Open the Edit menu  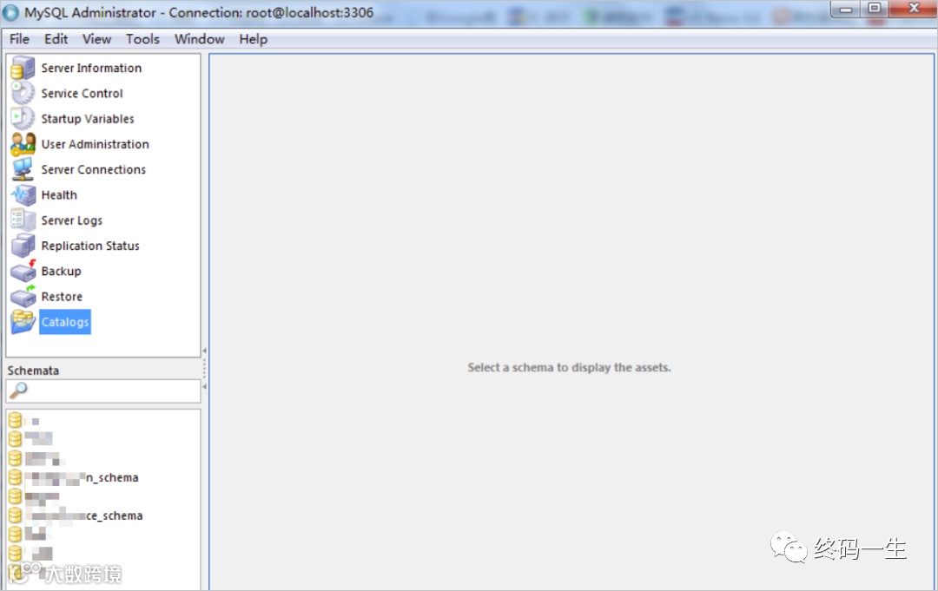click(x=56, y=39)
